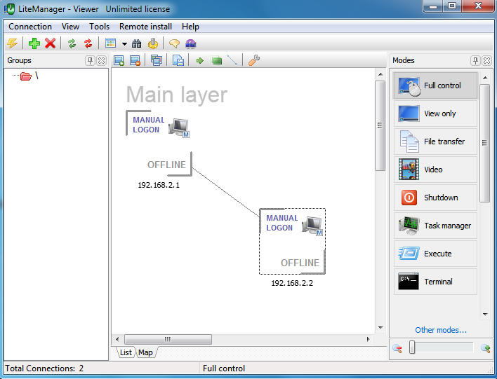Select the 192.168.2.2 computer on map

coord(292,242)
